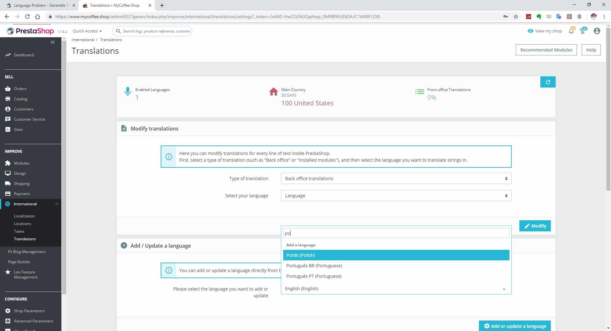Click the language filter input containing 'po'
This screenshot has width=611, height=331.
[x=396, y=233]
